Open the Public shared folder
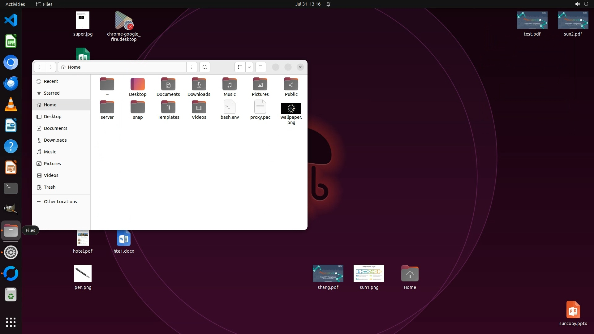 click(291, 84)
